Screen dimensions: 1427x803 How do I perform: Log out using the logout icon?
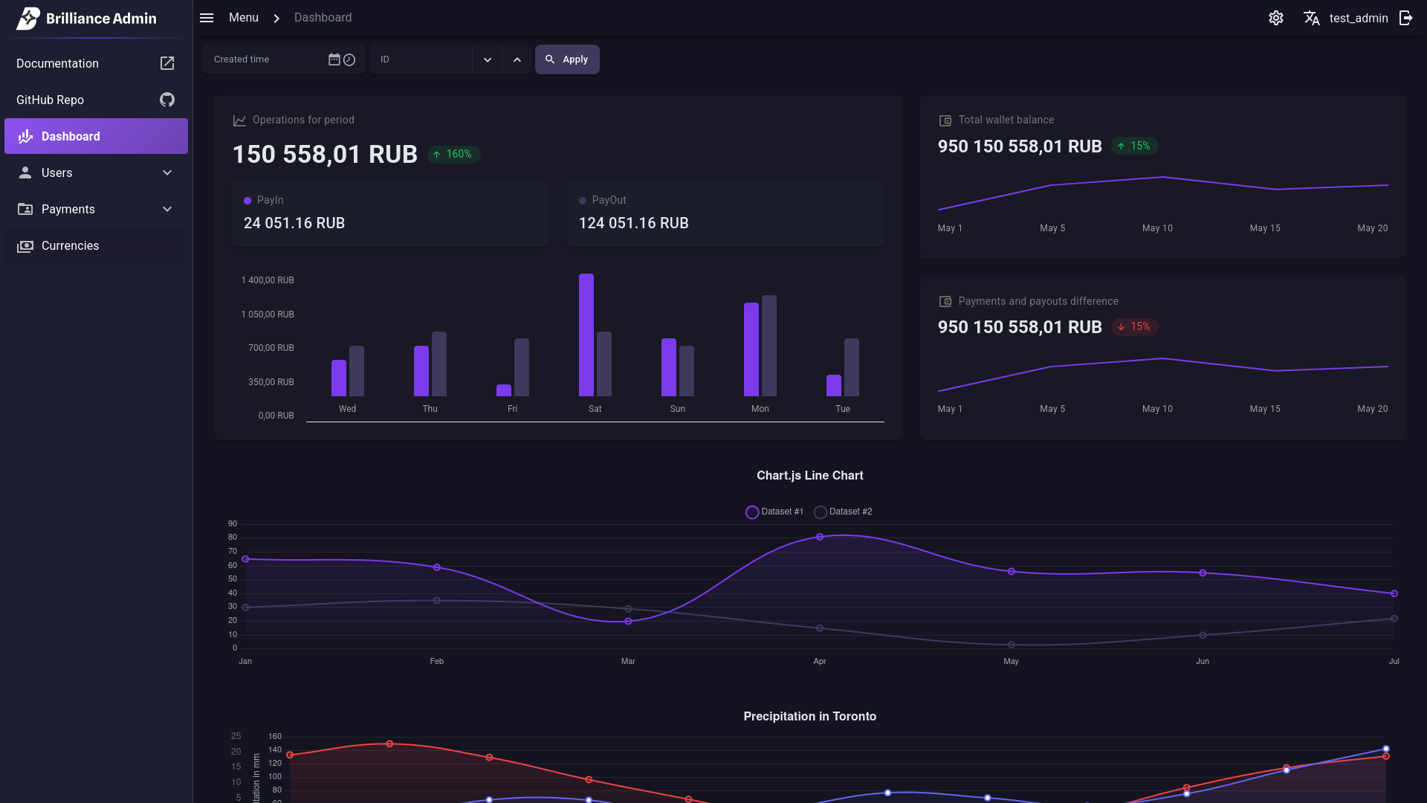(1405, 18)
